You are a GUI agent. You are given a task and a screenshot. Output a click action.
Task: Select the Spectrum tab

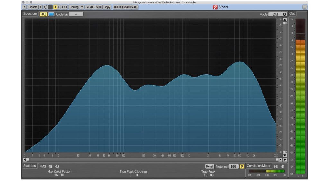tap(30, 14)
